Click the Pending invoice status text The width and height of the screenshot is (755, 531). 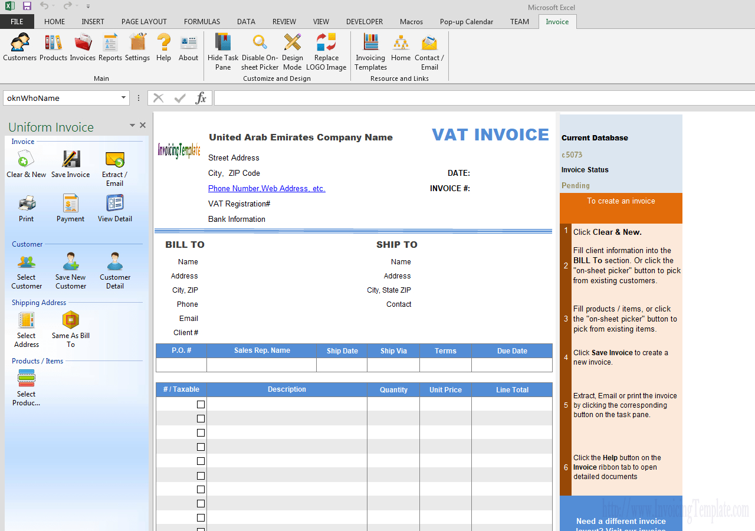tap(576, 185)
